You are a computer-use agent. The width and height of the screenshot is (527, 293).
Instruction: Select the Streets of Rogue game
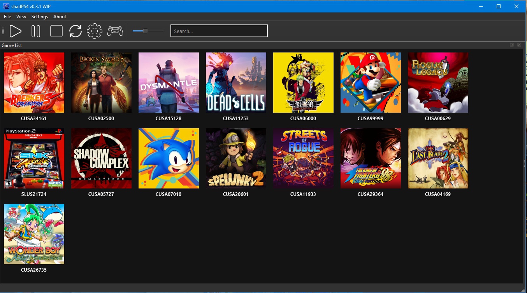[x=303, y=158]
